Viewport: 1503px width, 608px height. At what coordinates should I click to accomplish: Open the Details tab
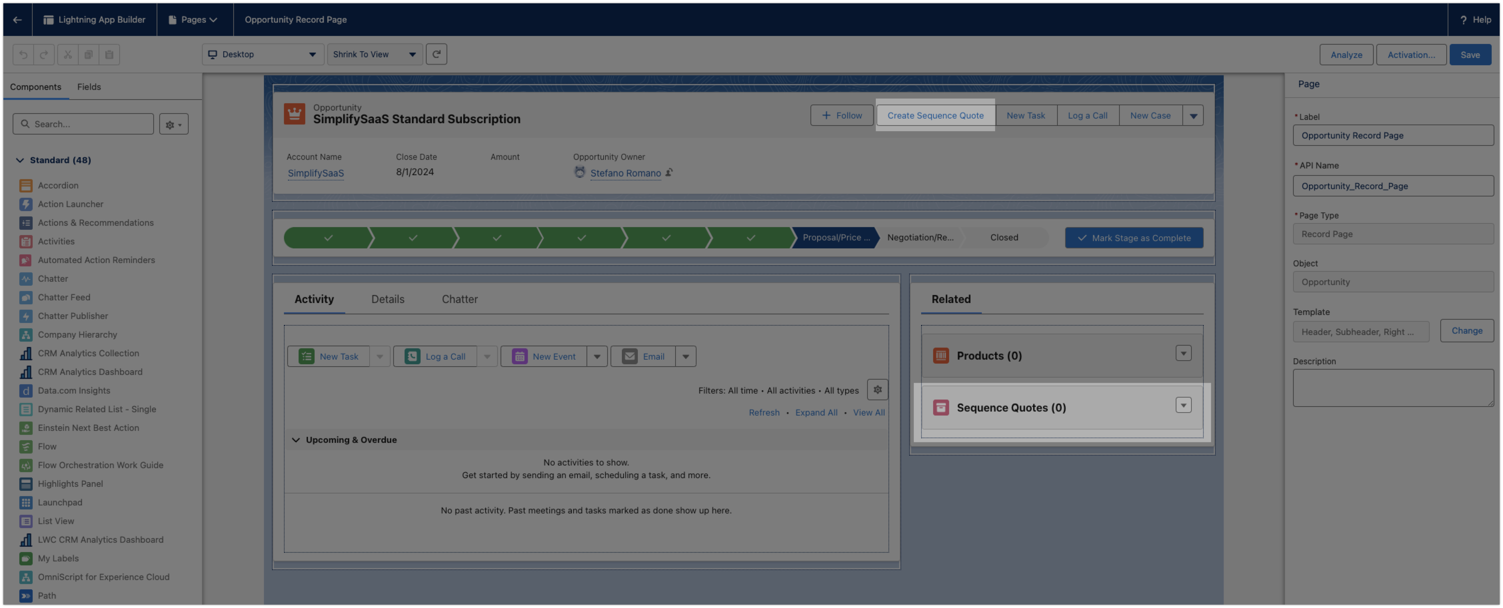(388, 299)
